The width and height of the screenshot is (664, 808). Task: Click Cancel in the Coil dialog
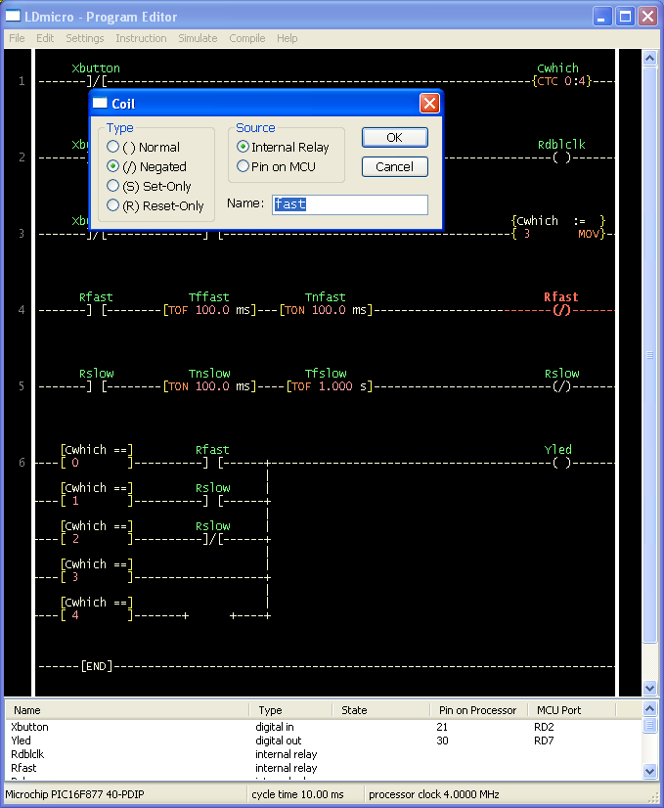coord(395,167)
